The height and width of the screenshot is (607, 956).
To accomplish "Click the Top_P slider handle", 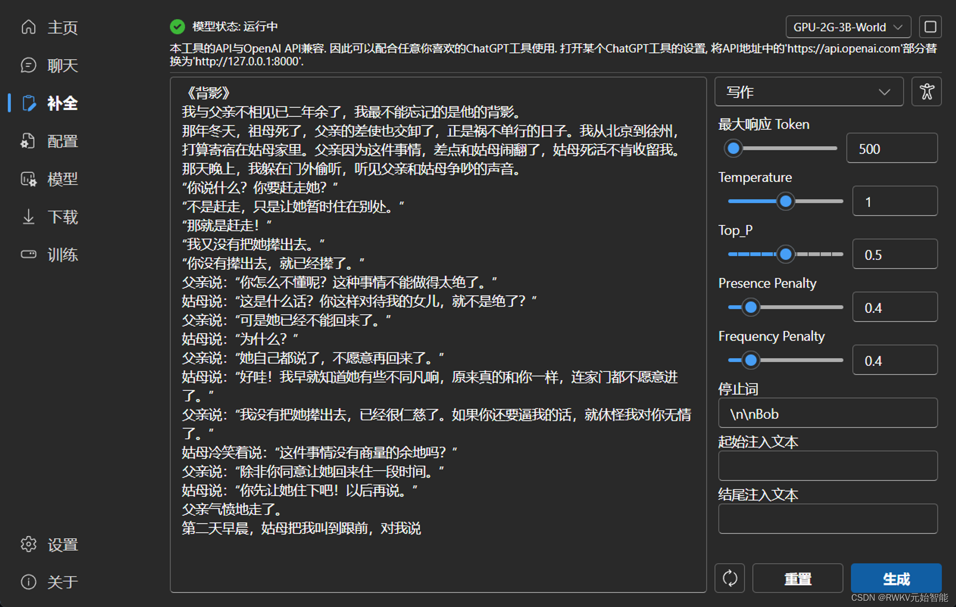I will [x=785, y=255].
